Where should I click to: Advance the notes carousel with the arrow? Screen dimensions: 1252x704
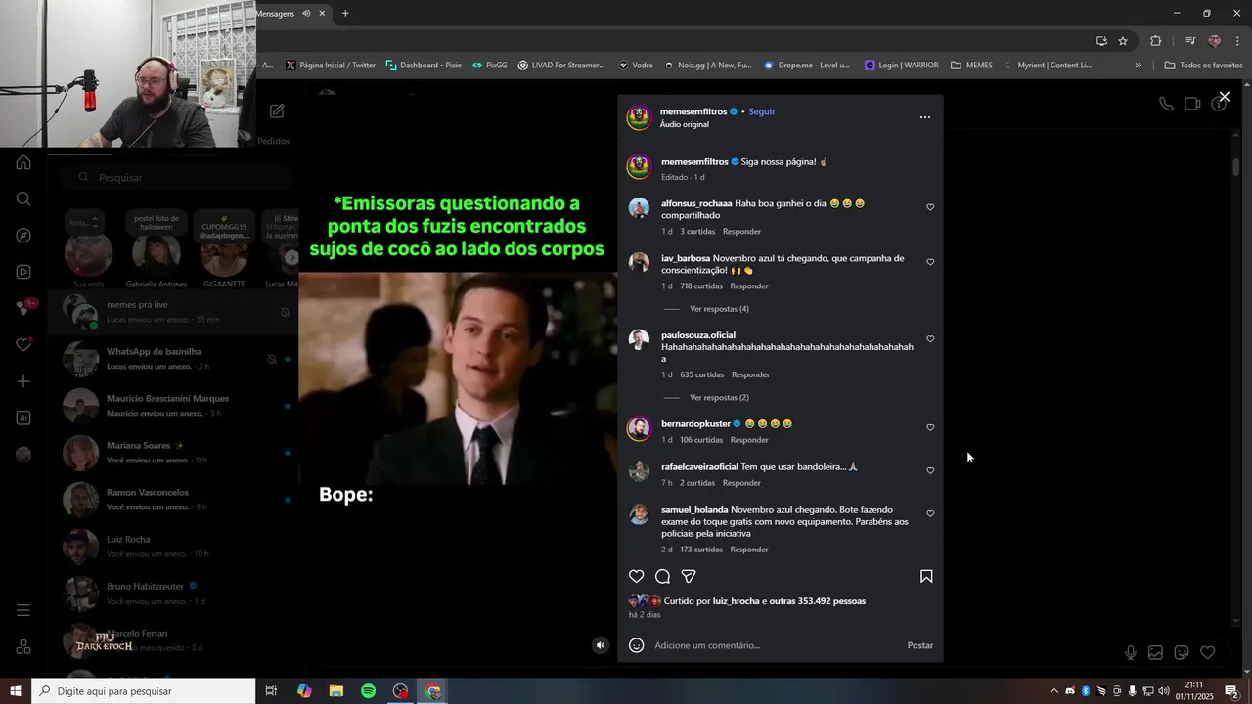pyautogui.click(x=291, y=257)
